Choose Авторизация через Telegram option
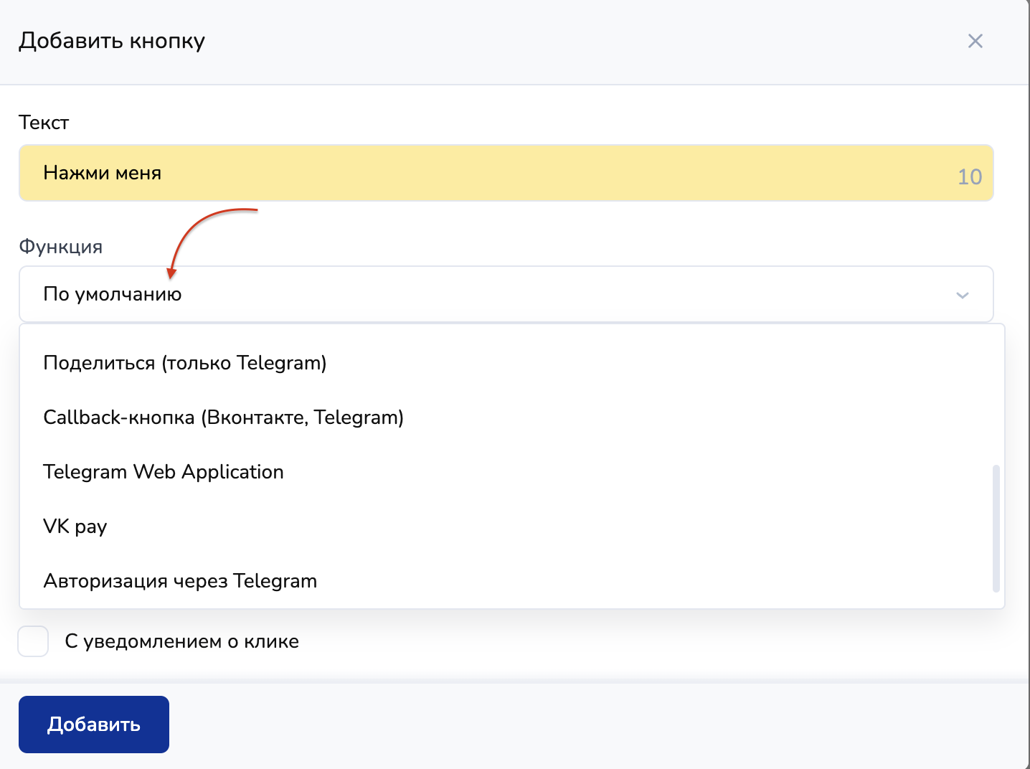 pyautogui.click(x=180, y=581)
